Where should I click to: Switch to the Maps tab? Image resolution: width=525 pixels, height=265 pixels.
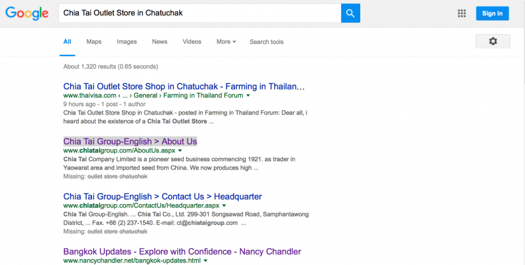click(x=94, y=42)
